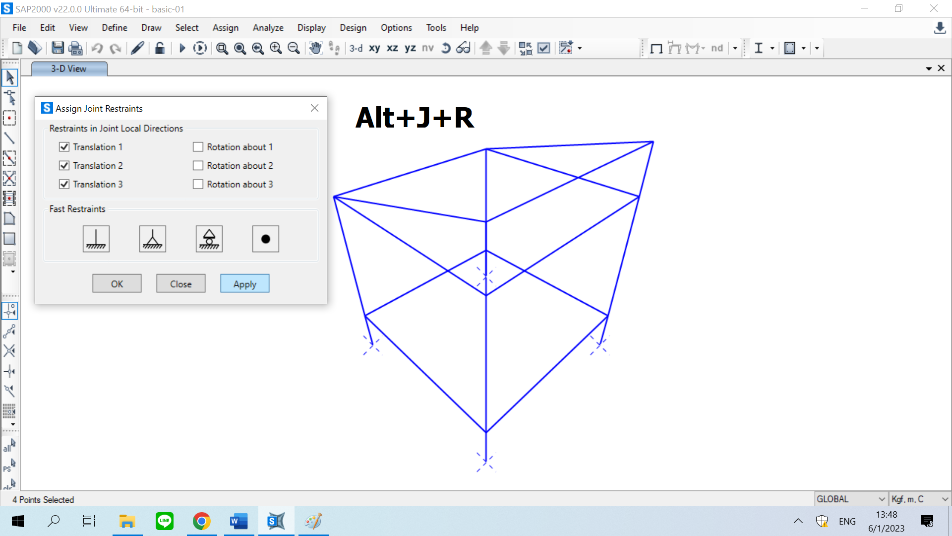Click the fixed support fast restraint icon
Screen dimensions: 952x536
pyautogui.click(x=96, y=239)
